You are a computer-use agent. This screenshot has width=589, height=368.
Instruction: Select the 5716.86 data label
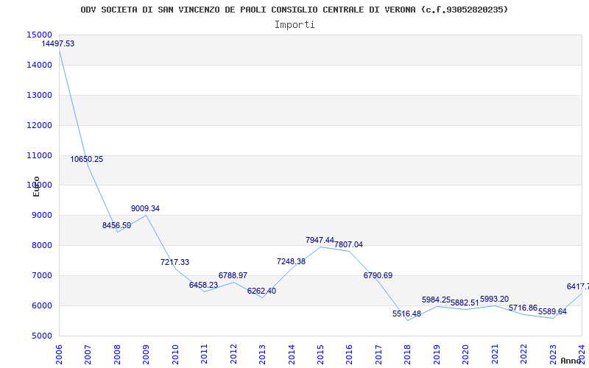[x=523, y=308]
